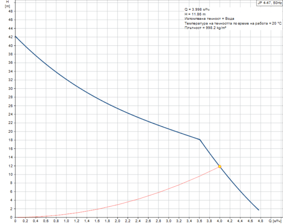Select the pumped liquid line mentioning Вода
This screenshot has height=224, width=283.
click(x=209, y=19)
